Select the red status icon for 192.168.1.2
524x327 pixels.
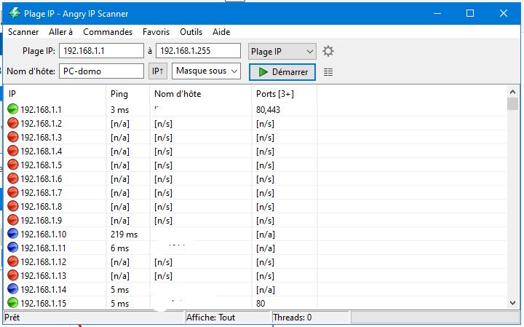tap(12, 123)
